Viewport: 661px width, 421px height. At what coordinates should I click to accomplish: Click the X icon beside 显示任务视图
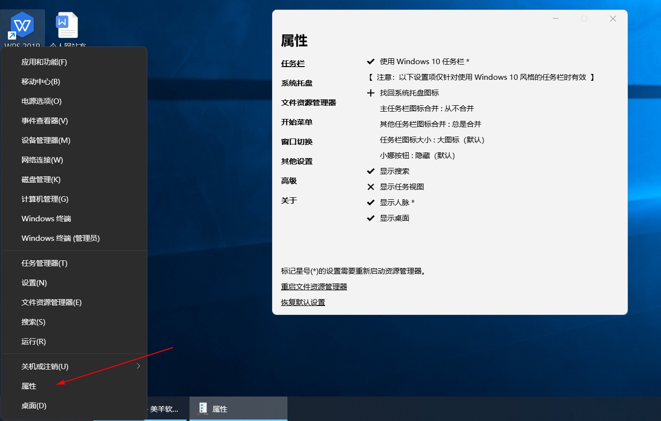tap(371, 187)
